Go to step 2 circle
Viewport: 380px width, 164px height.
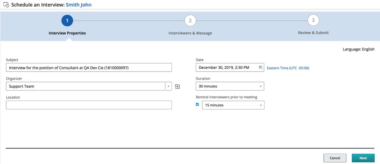pyautogui.click(x=190, y=21)
